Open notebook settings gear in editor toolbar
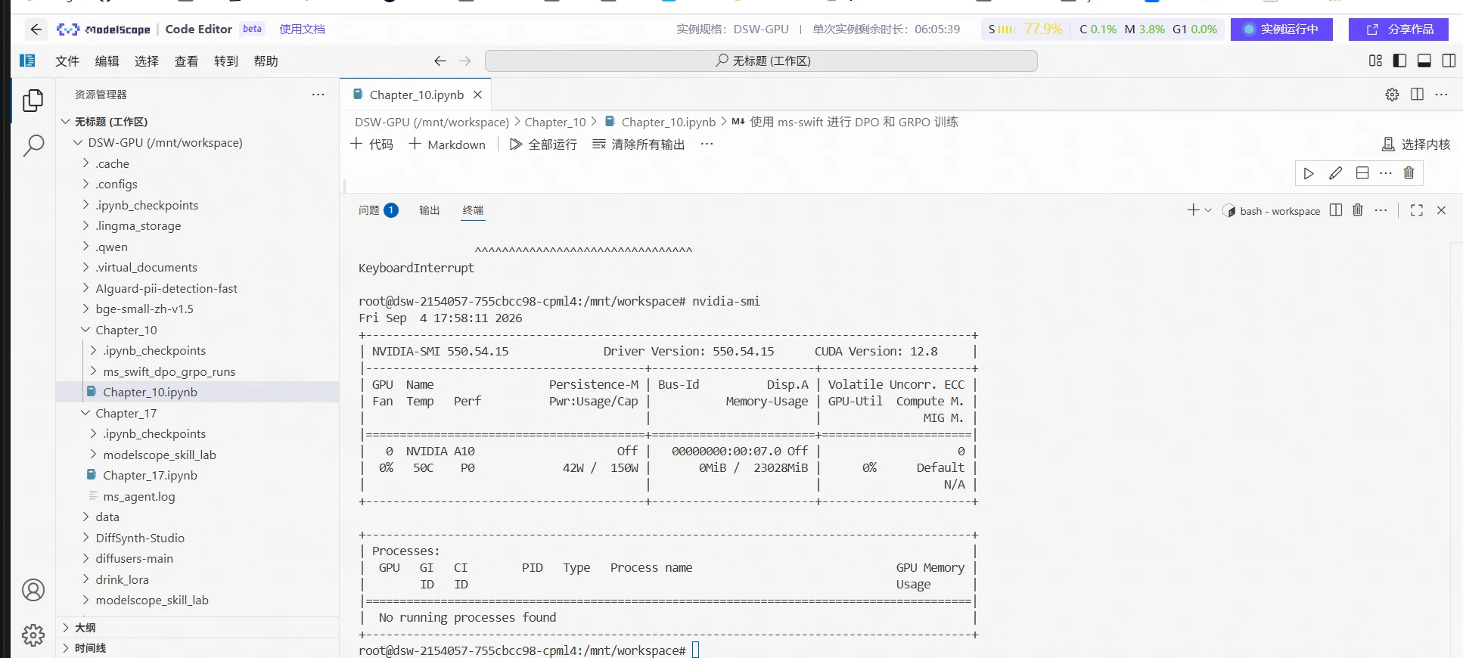The height and width of the screenshot is (658, 1463). (x=1392, y=95)
